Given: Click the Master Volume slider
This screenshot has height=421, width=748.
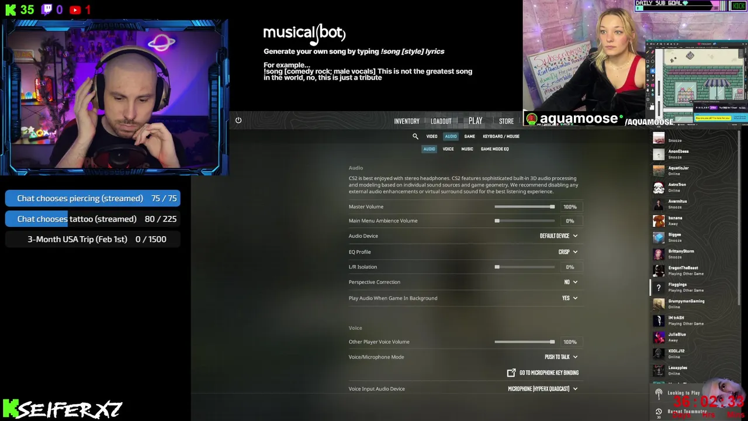Looking at the screenshot, I should (x=524, y=207).
